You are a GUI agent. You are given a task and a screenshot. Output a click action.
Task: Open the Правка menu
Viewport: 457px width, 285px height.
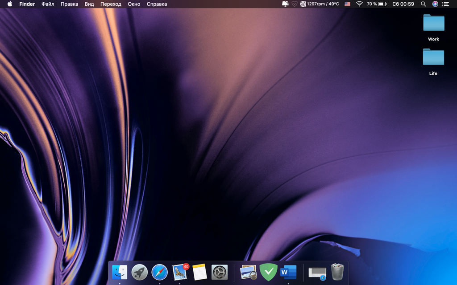coord(69,4)
